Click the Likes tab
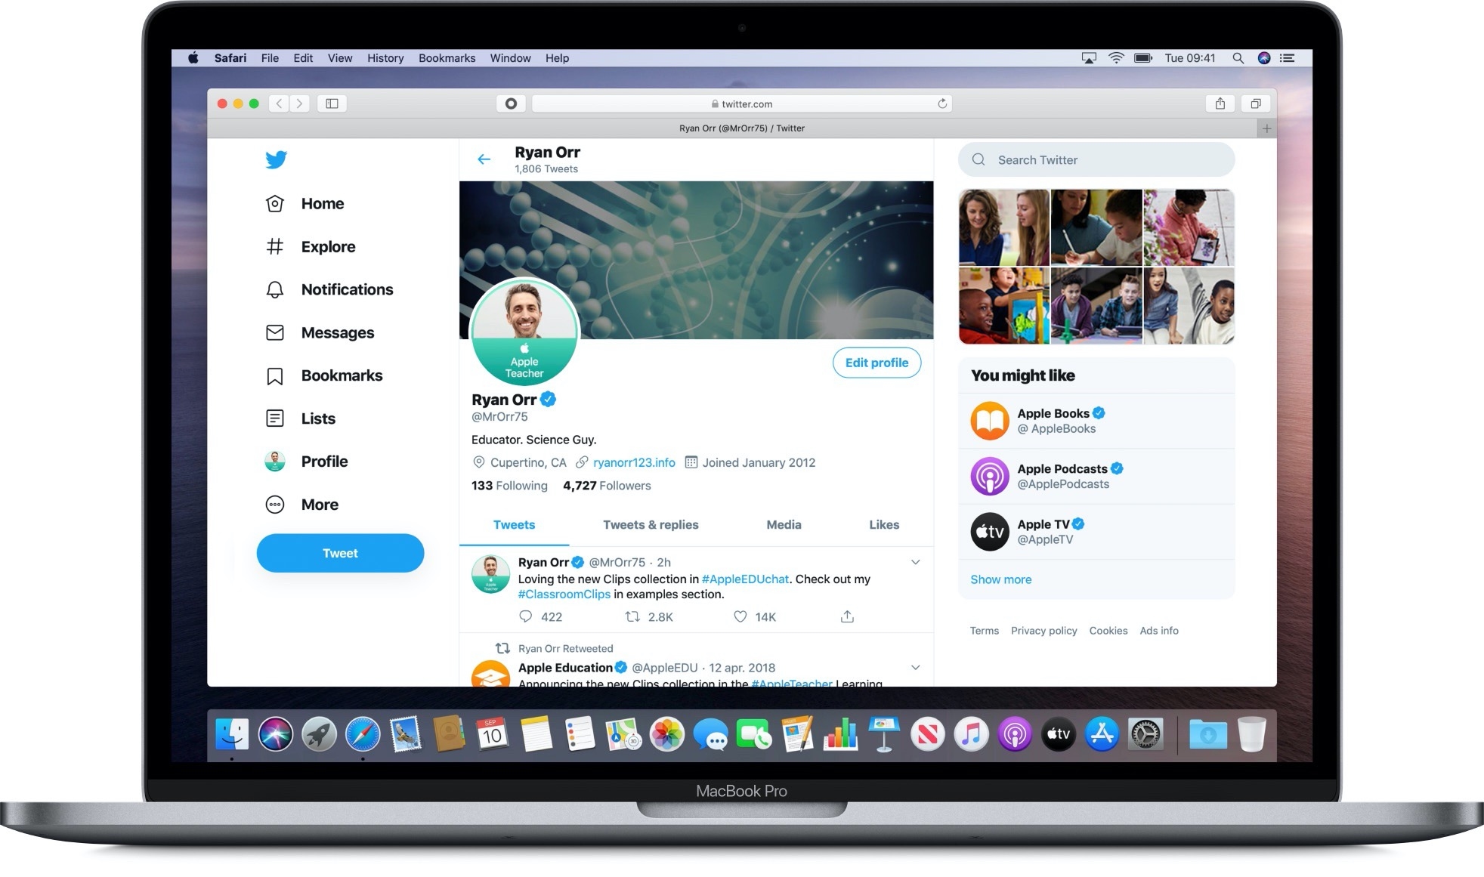 (883, 524)
